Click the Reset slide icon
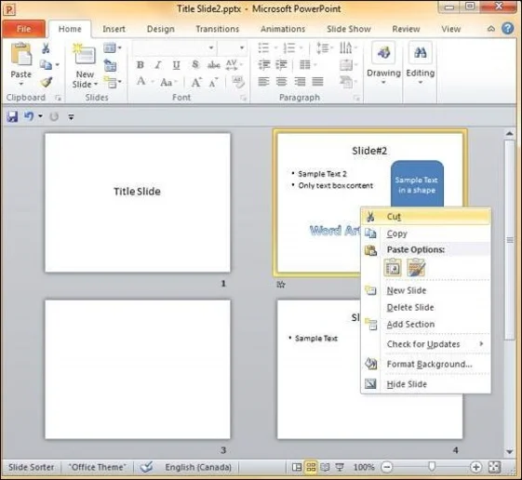This screenshot has width=522, height=480. pos(110,65)
